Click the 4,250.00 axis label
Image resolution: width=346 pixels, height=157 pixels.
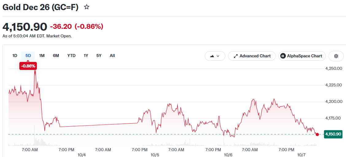[x=334, y=69]
